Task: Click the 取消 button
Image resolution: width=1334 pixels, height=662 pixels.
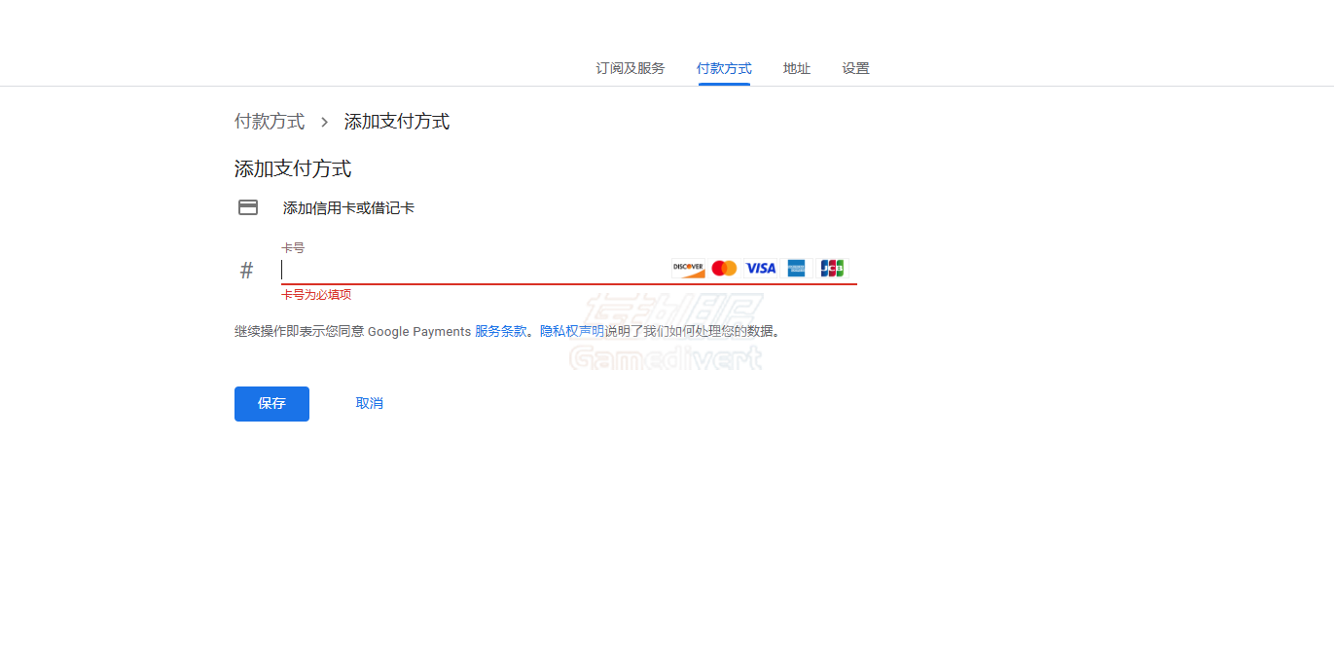Action: (370, 403)
